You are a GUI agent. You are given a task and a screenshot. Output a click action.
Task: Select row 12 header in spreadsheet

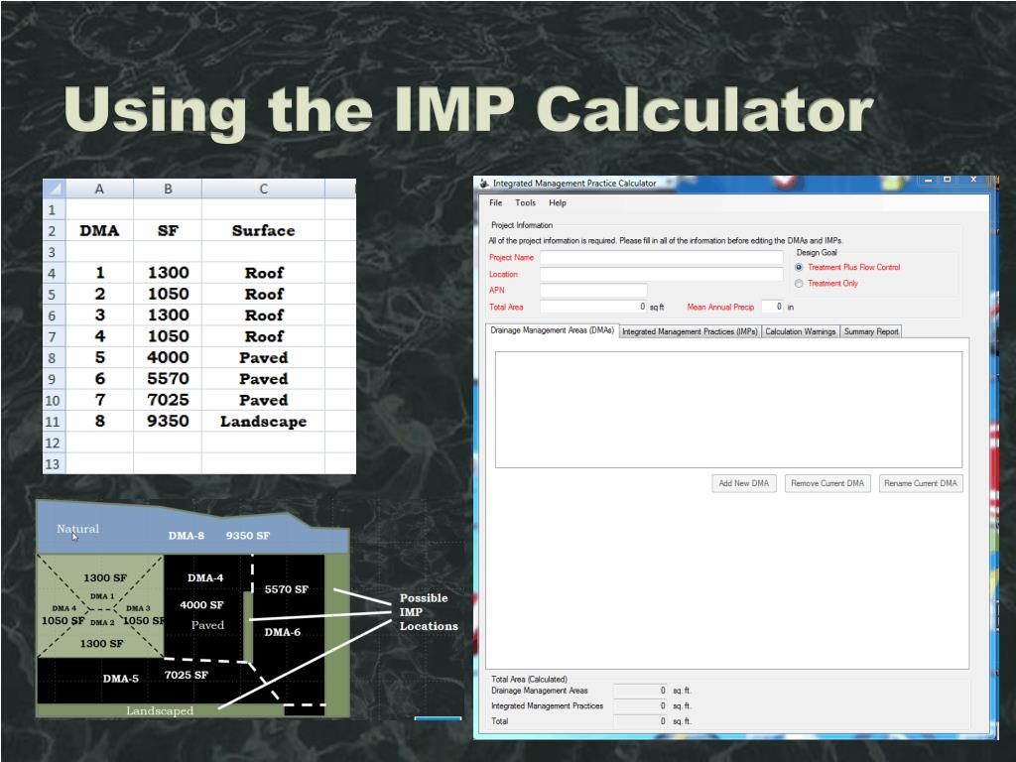[54, 444]
